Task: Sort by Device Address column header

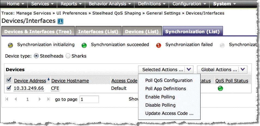Action: (30, 81)
